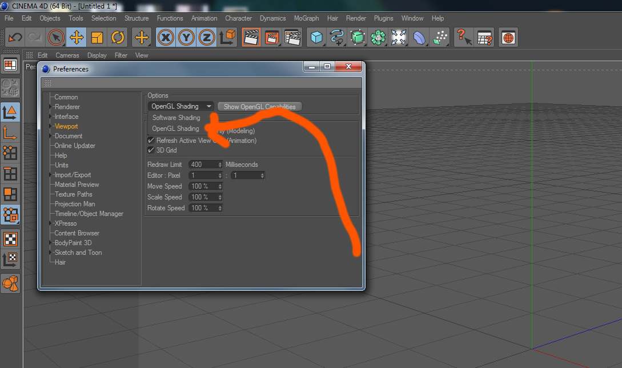Click Make Editable icon in left sidebar
Image resolution: width=622 pixels, height=368 pixels.
[10, 88]
